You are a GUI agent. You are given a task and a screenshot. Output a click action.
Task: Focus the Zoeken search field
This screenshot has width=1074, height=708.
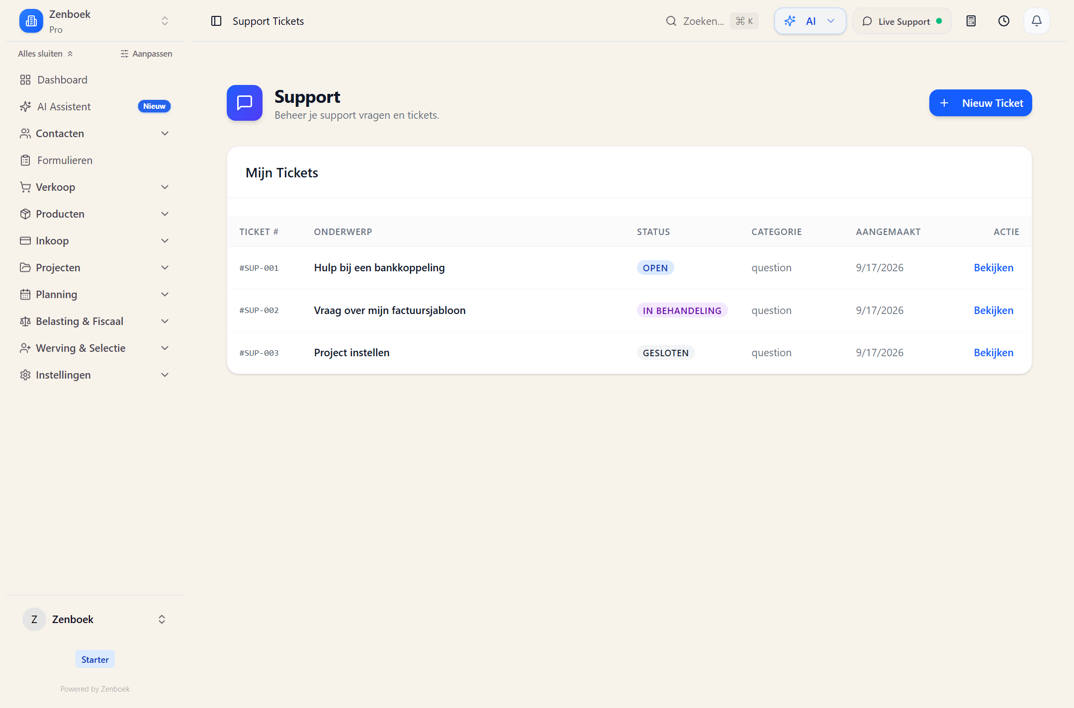(x=712, y=21)
